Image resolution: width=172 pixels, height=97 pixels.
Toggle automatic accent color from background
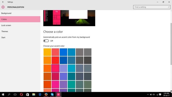tap(46, 41)
